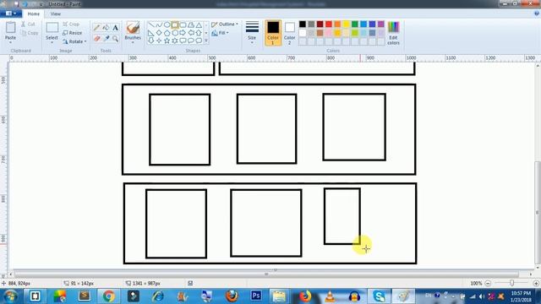Pick the Hexagon shape

(x=175, y=33)
